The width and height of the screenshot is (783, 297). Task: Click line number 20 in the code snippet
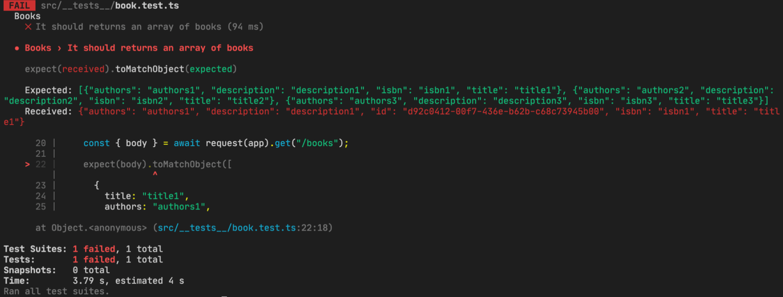41,143
